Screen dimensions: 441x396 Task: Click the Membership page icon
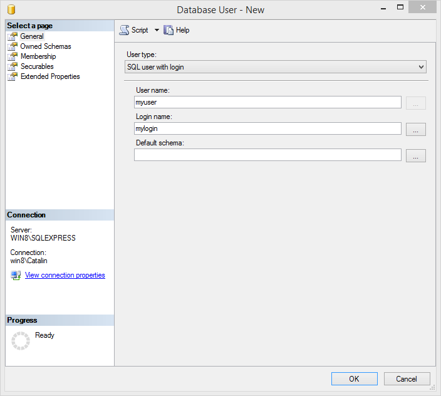click(13, 56)
